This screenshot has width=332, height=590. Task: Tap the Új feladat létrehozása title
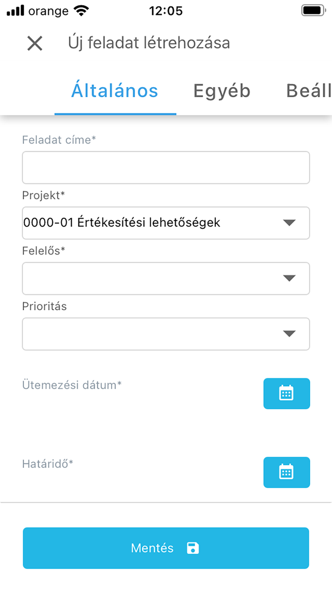148,43
